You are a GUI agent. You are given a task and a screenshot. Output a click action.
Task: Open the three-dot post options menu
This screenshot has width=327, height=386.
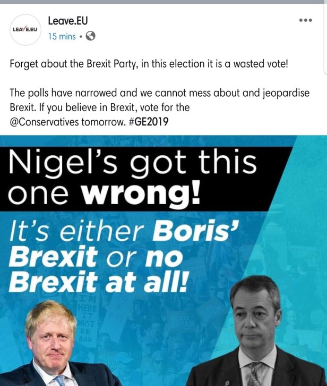(x=305, y=21)
